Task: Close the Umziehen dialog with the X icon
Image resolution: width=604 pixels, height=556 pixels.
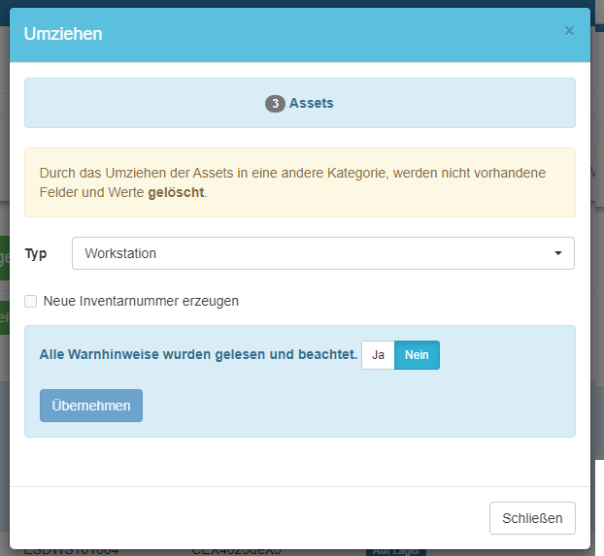Action: 569,31
